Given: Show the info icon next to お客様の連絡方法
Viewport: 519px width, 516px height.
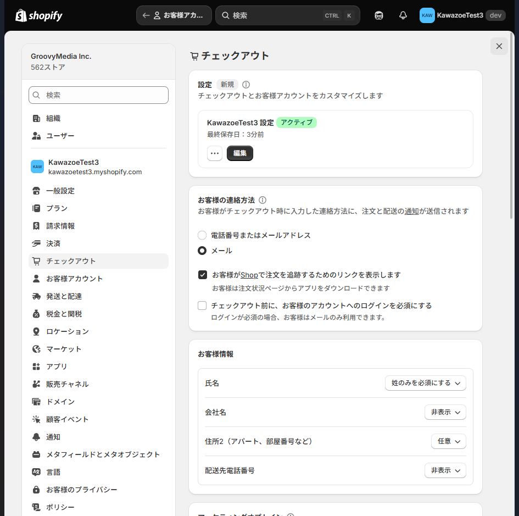Looking at the screenshot, I should click(262, 200).
